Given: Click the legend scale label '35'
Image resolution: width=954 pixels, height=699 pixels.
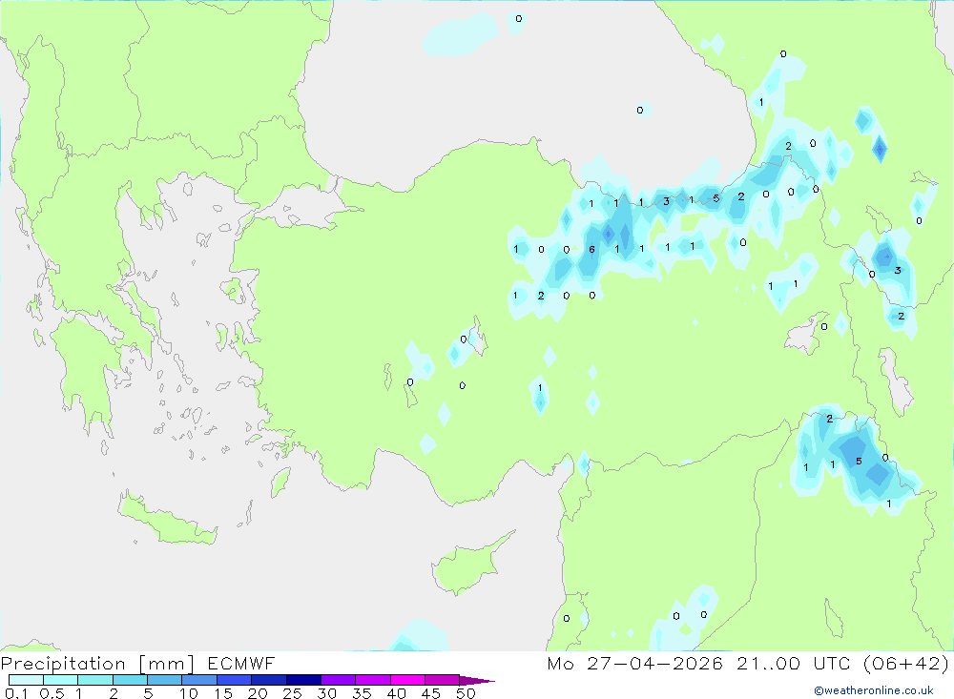Looking at the screenshot, I should [x=362, y=693].
